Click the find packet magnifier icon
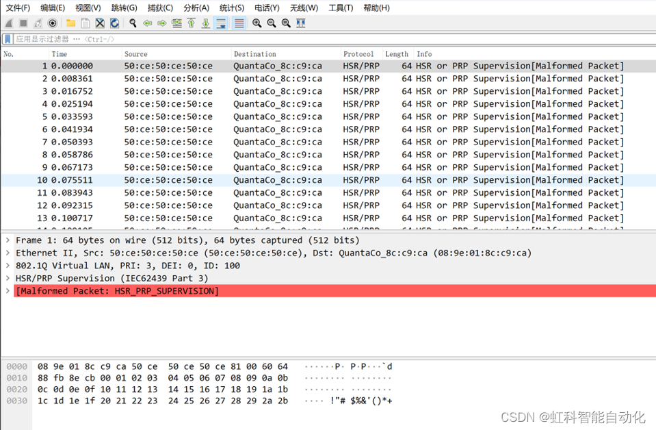This screenshot has height=430, width=656. click(133, 23)
